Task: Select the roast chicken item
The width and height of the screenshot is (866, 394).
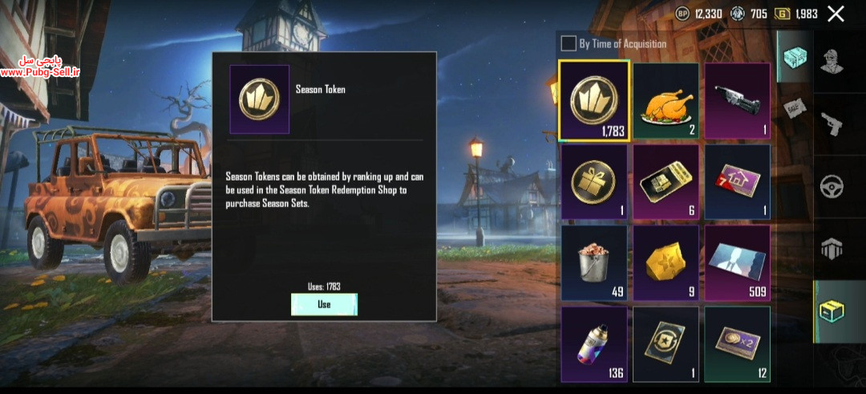Action: pyautogui.click(x=666, y=100)
